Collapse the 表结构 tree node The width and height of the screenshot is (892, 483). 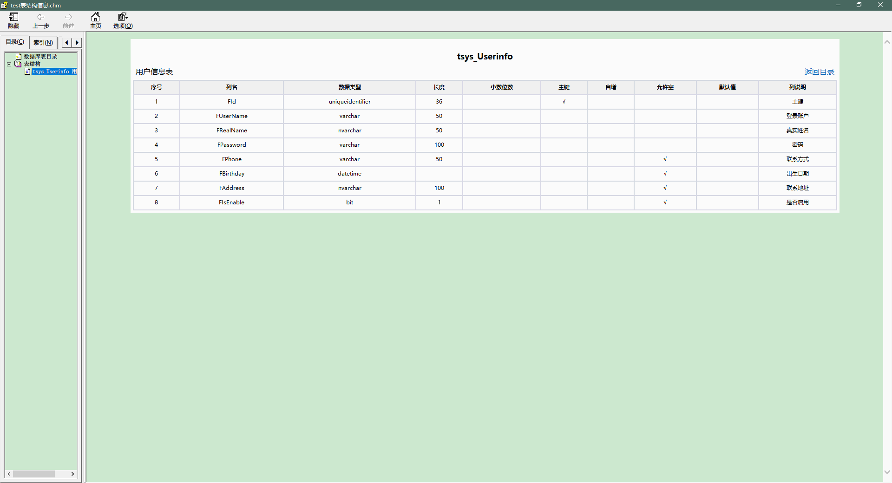click(9, 64)
